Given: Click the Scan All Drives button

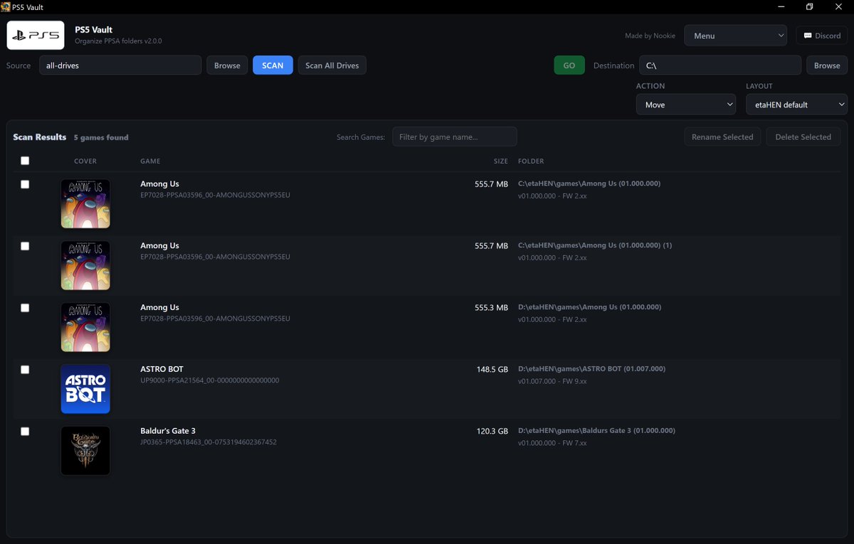Looking at the screenshot, I should (x=332, y=65).
